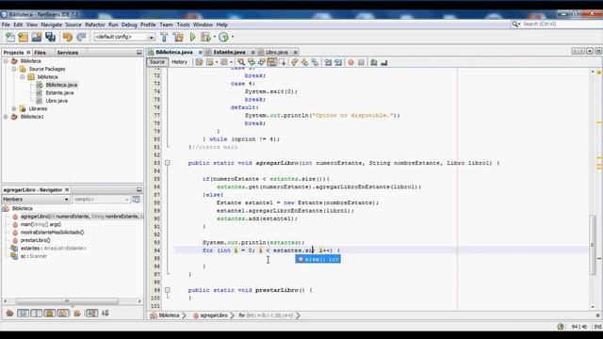Click the Profile Project icon

click(224, 37)
